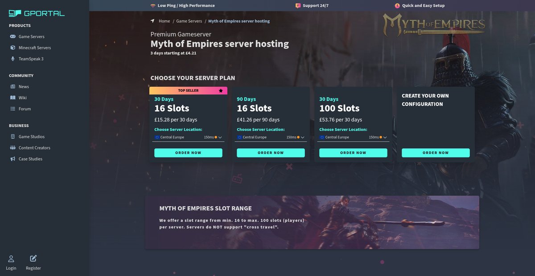Image resolution: width=535 pixels, height=276 pixels.
Task: Click the book icon beside Wiki
Action: point(13,97)
